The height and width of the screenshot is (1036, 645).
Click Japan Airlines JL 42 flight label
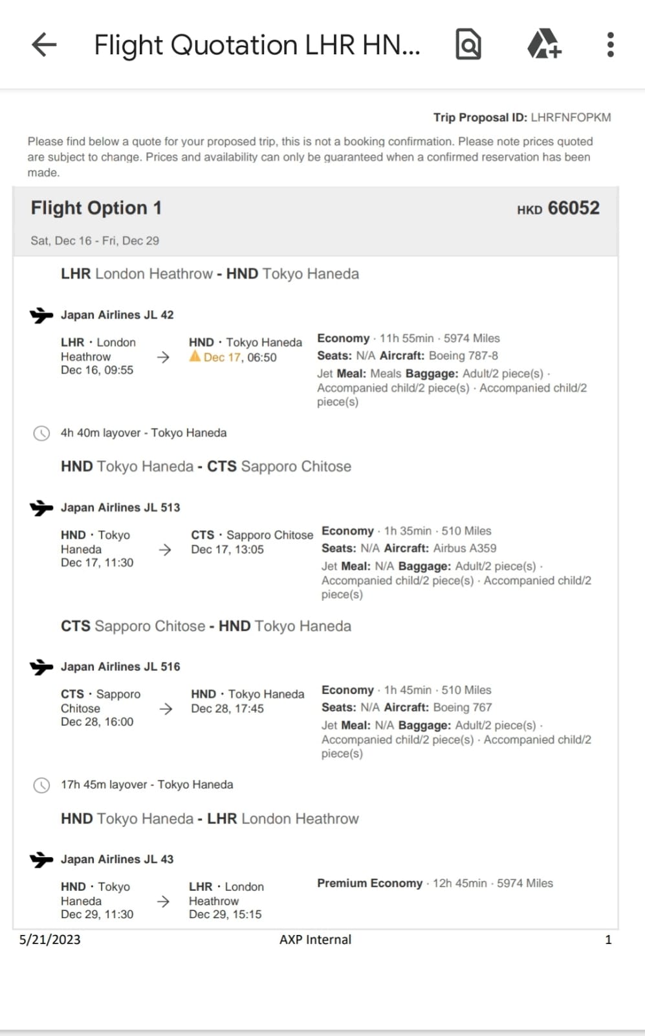pos(117,315)
